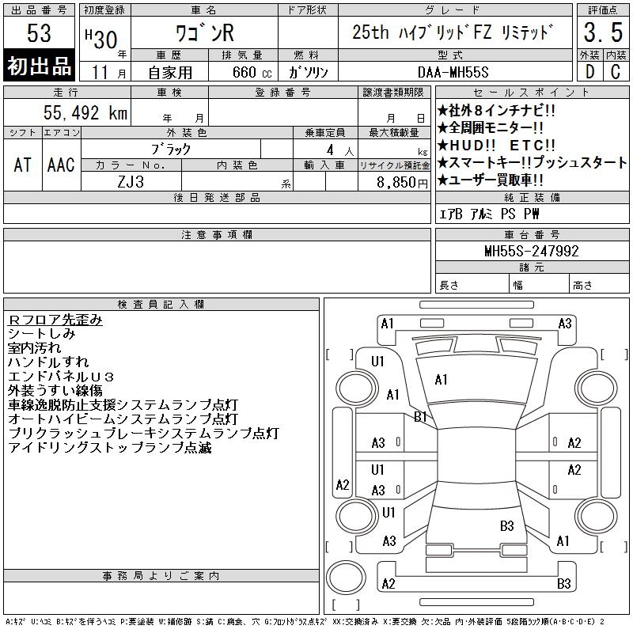Screen dimensions: 633x633
Task: Click the grade text 25th ハイブリッド FZ リミテッド
Action: click(x=452, y=32)
